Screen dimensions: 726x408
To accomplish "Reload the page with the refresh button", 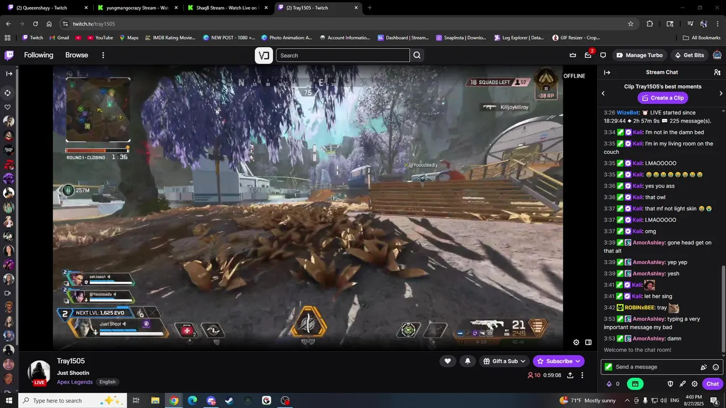I will click(x=36, y=24).
